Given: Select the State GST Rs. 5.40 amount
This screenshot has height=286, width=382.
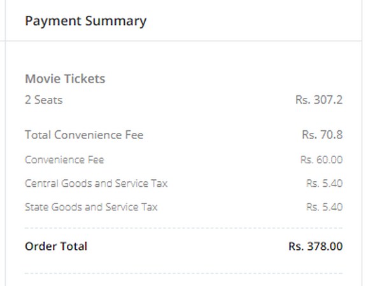Looking at the screenshot, I should click(x=324, y=207).
